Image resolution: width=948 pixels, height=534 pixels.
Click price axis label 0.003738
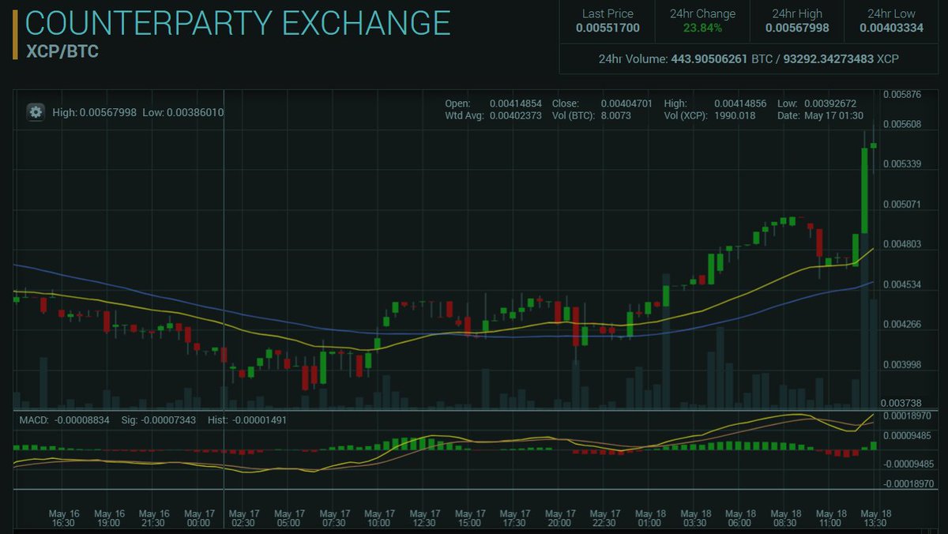902,403
